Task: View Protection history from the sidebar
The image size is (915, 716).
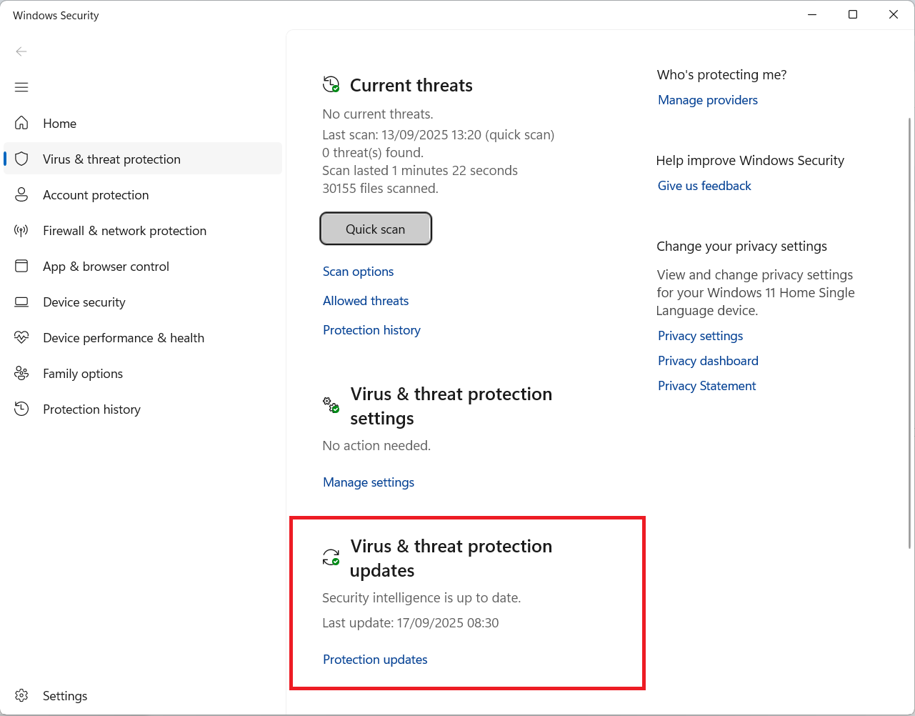Action: point(91,409)
